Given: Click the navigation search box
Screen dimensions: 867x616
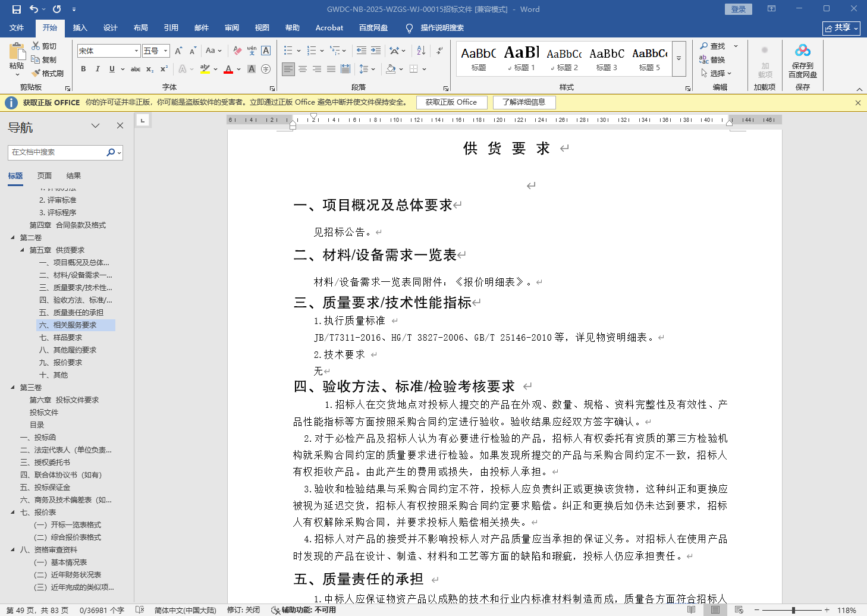Looking at the screenshot, I should pos(56,152).
